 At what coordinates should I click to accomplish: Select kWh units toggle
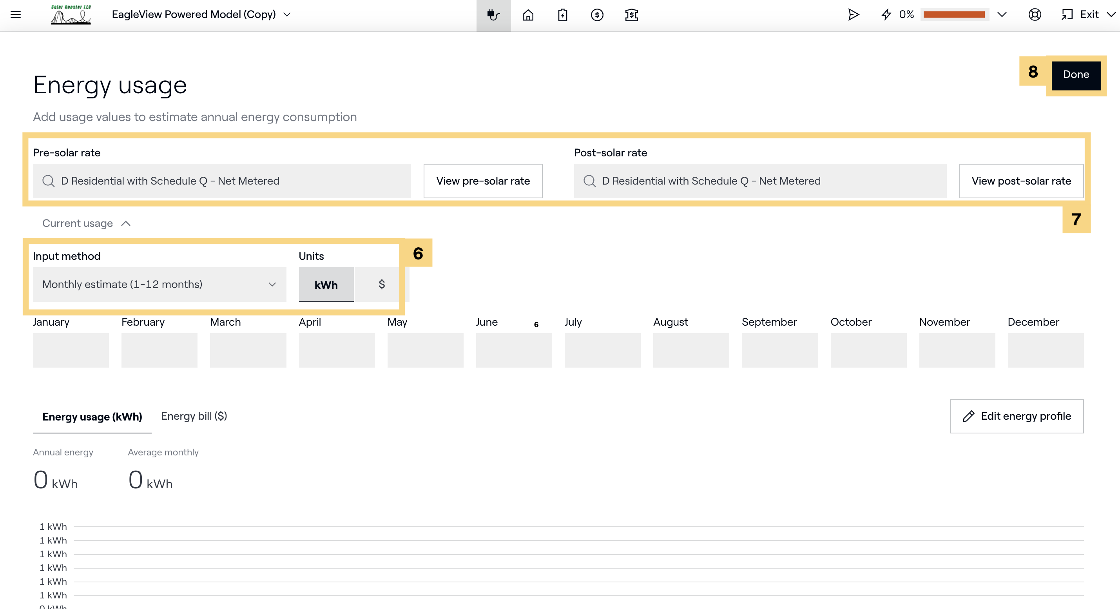click(x=326, y=285)
